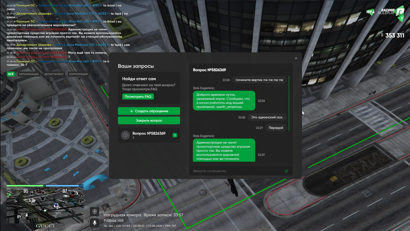Click the 'Найди ответ сам' card title
Image resolution: width=410 pixels, height=231 pixels.
point(139,79)
